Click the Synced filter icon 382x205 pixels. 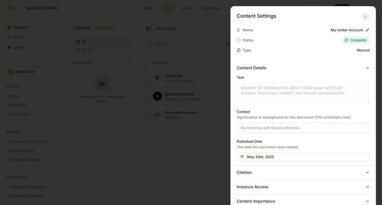(78, 50)
